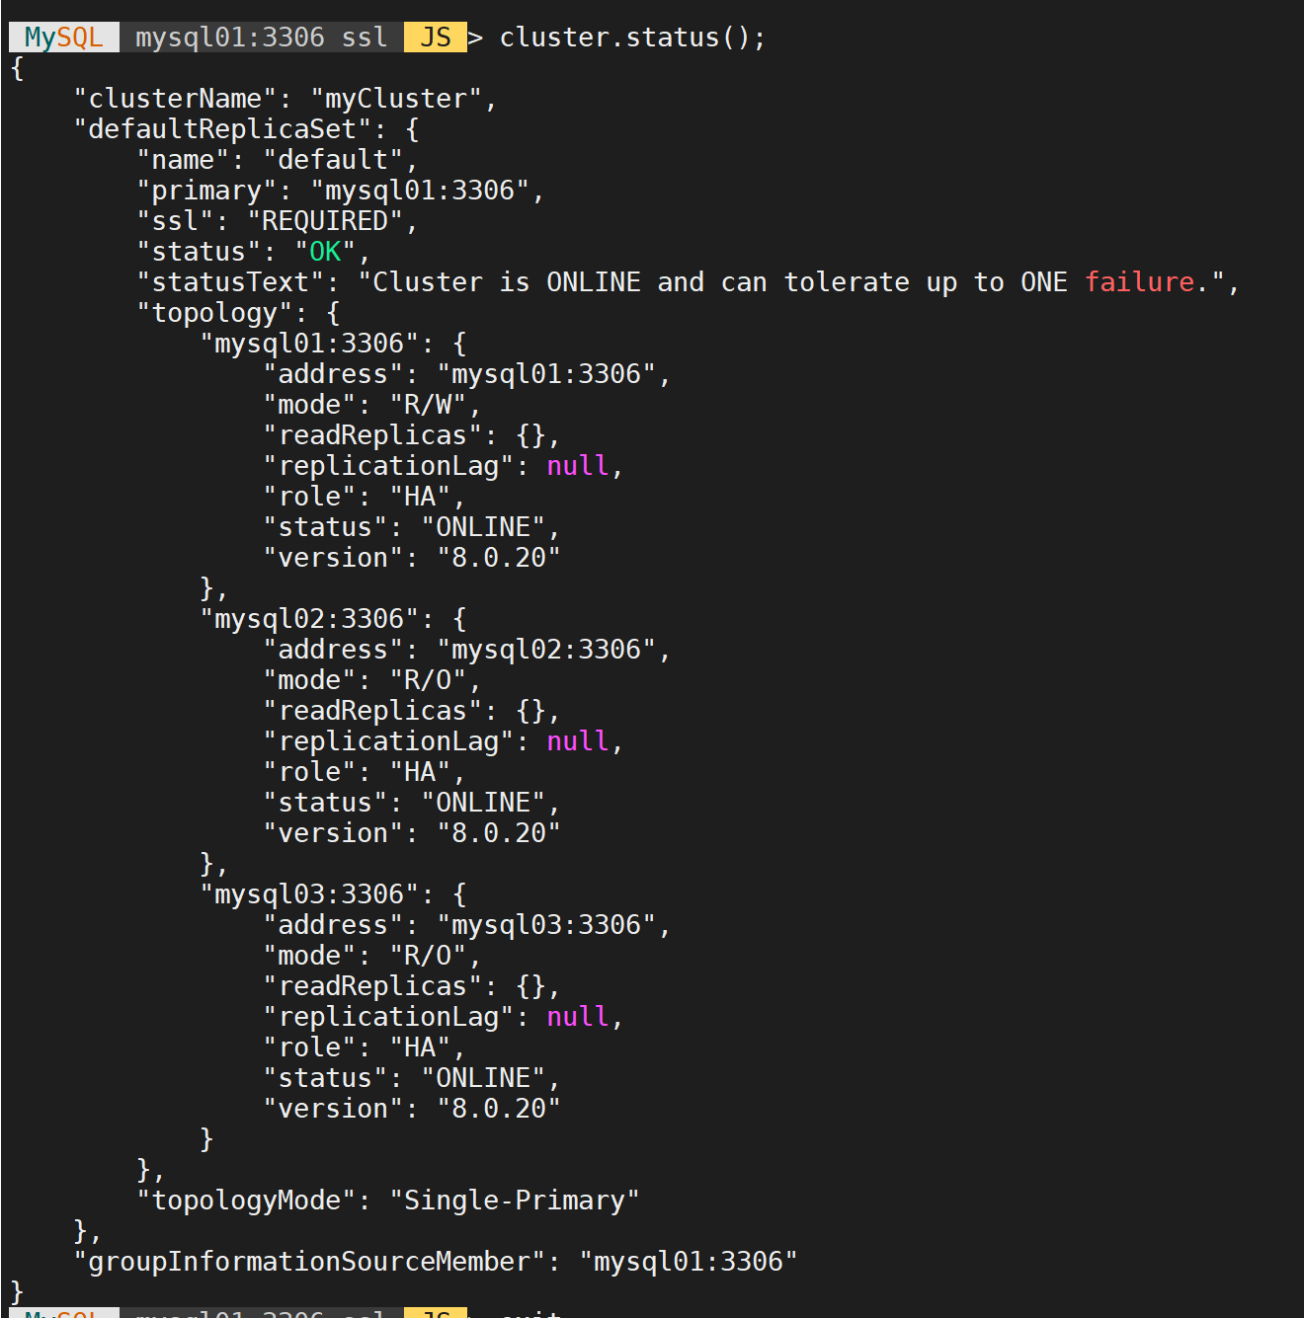Click the groupInformationSourceMember value
Screen dimensions: 1304x1318
point(689,1262)
